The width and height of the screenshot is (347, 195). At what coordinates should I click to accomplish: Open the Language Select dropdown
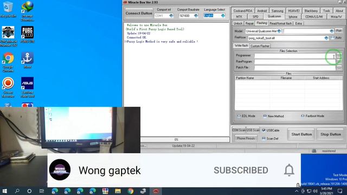coord(223,16)
